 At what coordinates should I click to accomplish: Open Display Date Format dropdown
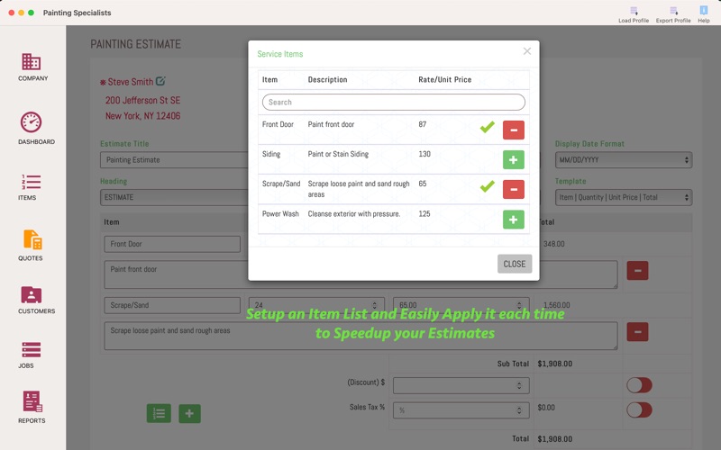coord(624,160)
